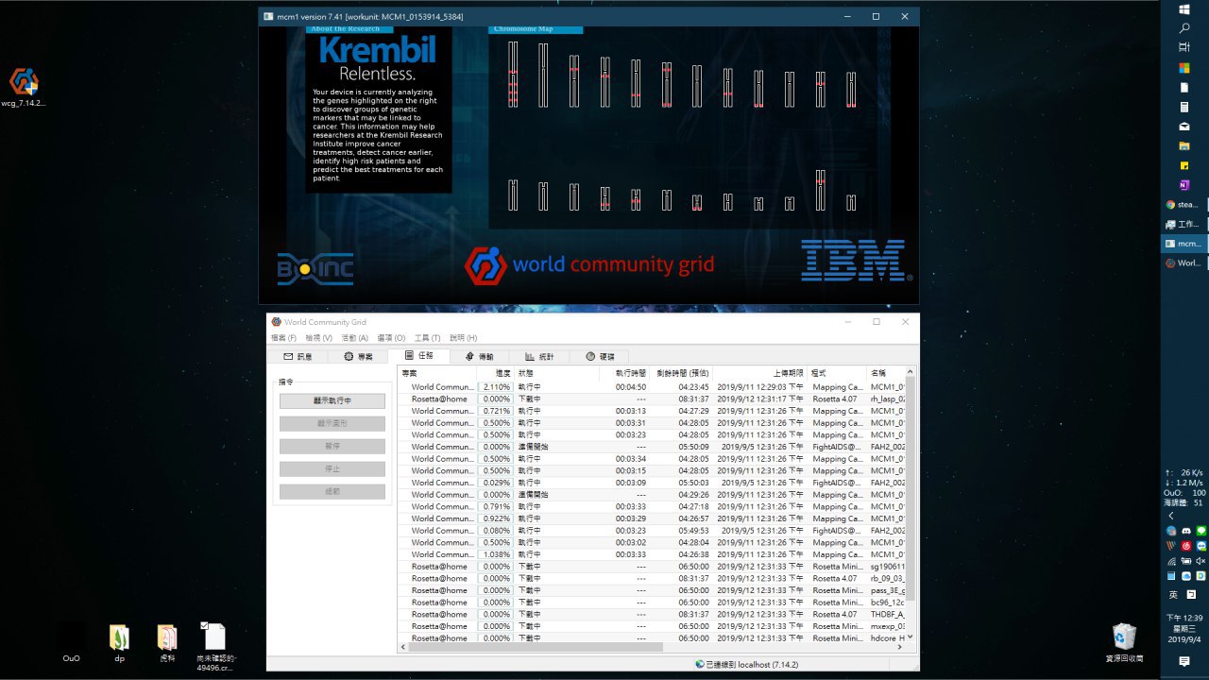Open the Wi-Fi network tray icon

click(x=1171, y=561)
